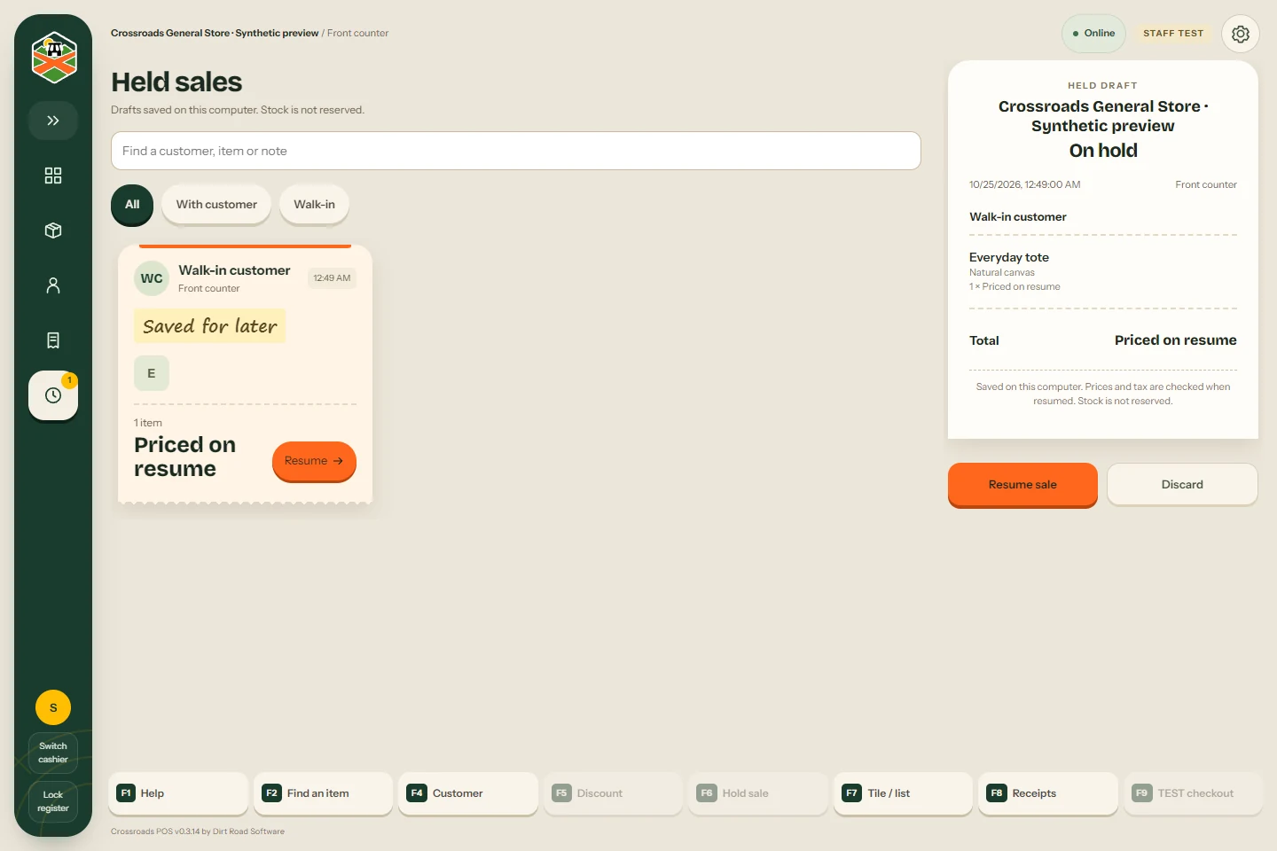Lock the register
Screen dimensions: 1277x851
click(x=53, y=801)
